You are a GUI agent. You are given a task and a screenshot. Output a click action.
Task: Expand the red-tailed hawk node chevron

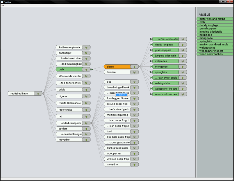pyautogui.click(x=38, y=93)
